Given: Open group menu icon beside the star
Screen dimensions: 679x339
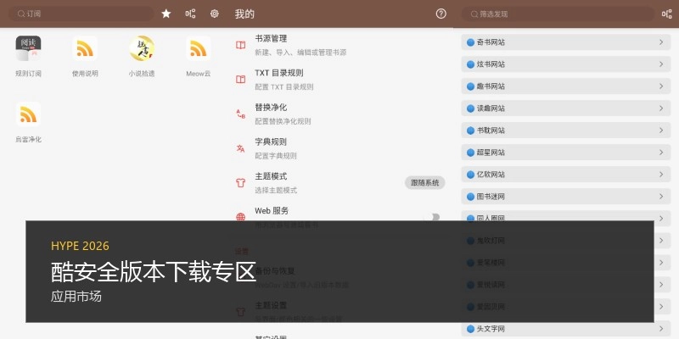Looking at the screenshot, I should (x=190, y=14).
